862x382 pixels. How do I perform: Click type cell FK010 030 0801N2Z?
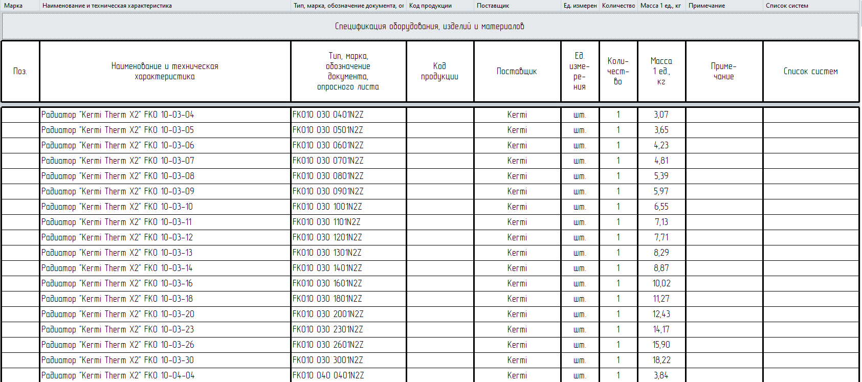point(349,176)
